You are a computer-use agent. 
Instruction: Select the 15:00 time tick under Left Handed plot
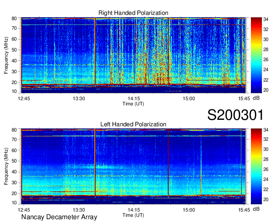pos(189,210)
